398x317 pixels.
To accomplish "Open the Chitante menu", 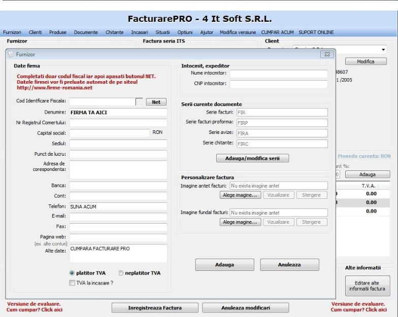I will 115,32.
